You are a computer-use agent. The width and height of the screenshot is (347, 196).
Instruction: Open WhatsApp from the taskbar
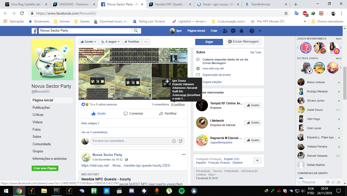pyautogui.click(x=107, y=191)
